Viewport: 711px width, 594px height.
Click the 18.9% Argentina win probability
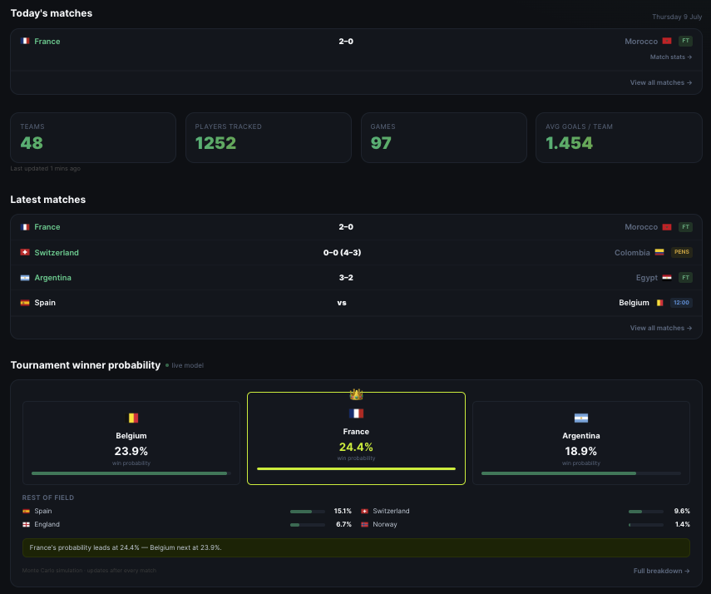pos(581,451)
